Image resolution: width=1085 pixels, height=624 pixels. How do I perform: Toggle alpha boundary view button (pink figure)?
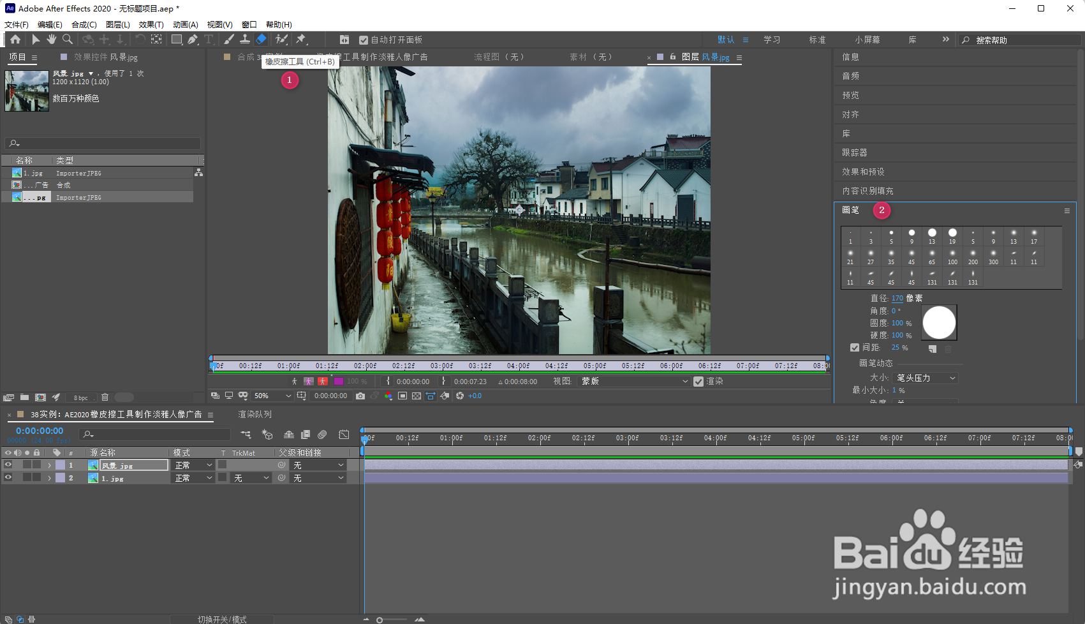(309, 382)
